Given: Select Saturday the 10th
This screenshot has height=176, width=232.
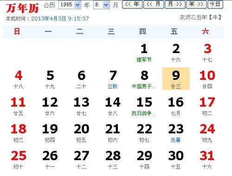Looking at the screenshot, I should pyautogui.click(x=207, y=79).
